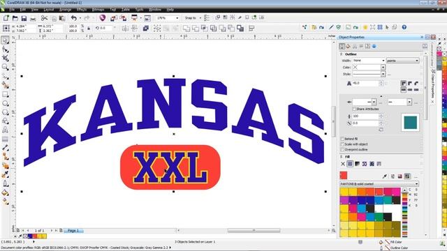Select the Interactive Fill bucket tool

[x=5, y=201]
